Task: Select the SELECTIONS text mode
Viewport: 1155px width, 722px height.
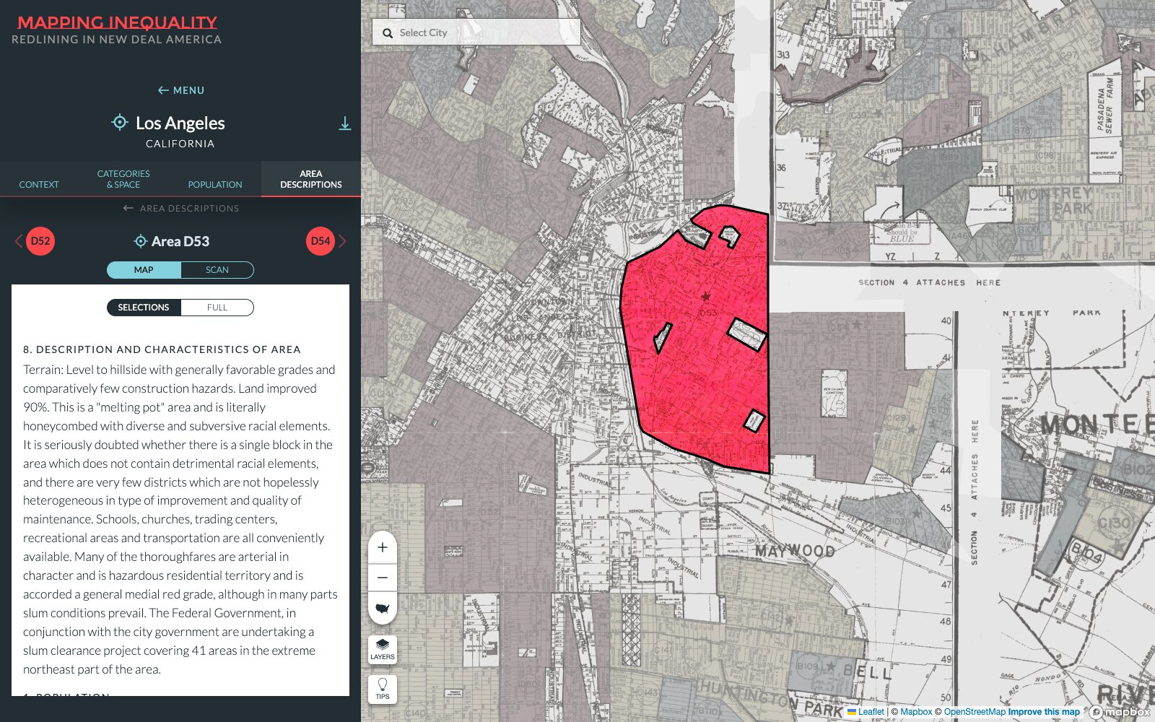Action: coord(144,308)
